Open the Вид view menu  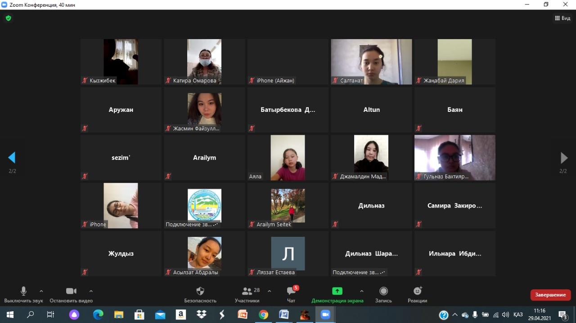[562, 18]
